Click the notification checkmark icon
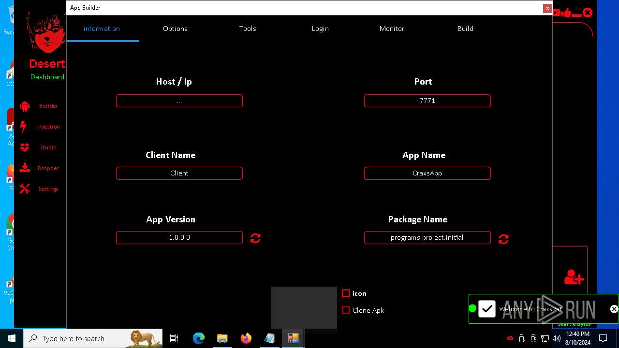 487,309
